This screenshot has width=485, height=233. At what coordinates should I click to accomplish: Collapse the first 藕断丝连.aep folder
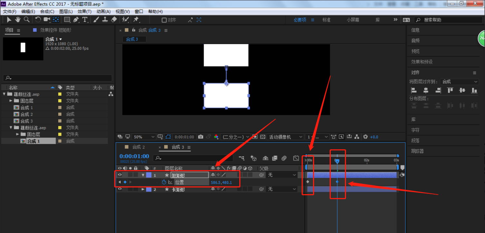coord(4,94)
